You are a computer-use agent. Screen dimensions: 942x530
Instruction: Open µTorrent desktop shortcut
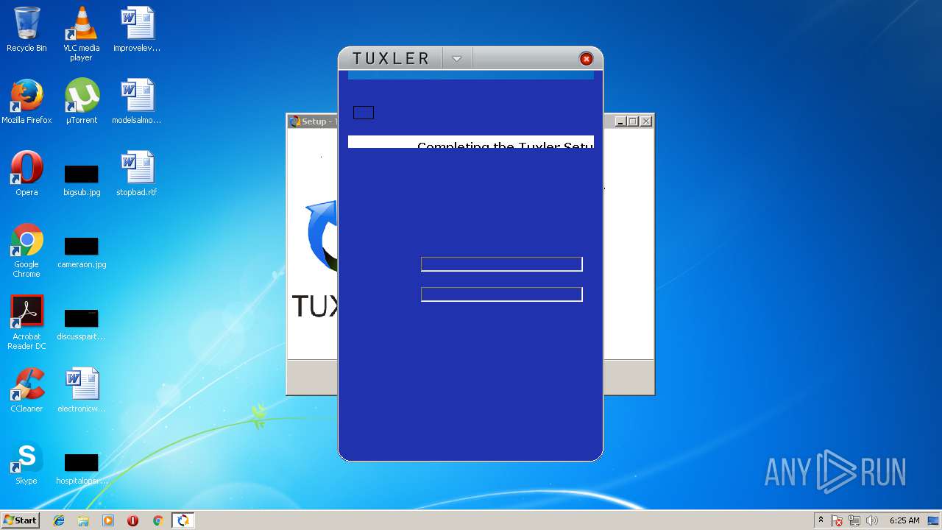click(81, 102)
